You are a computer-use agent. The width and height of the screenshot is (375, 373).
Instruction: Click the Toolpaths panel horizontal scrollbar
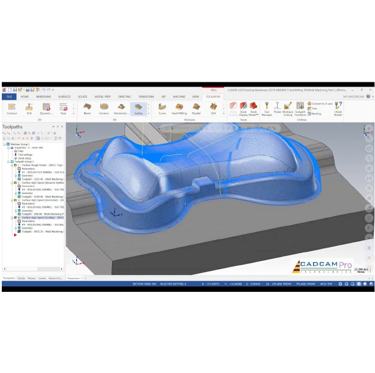(x=33, y=269)
